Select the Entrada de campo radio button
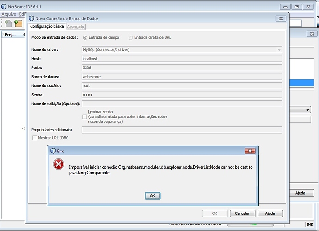 [85, 37]
